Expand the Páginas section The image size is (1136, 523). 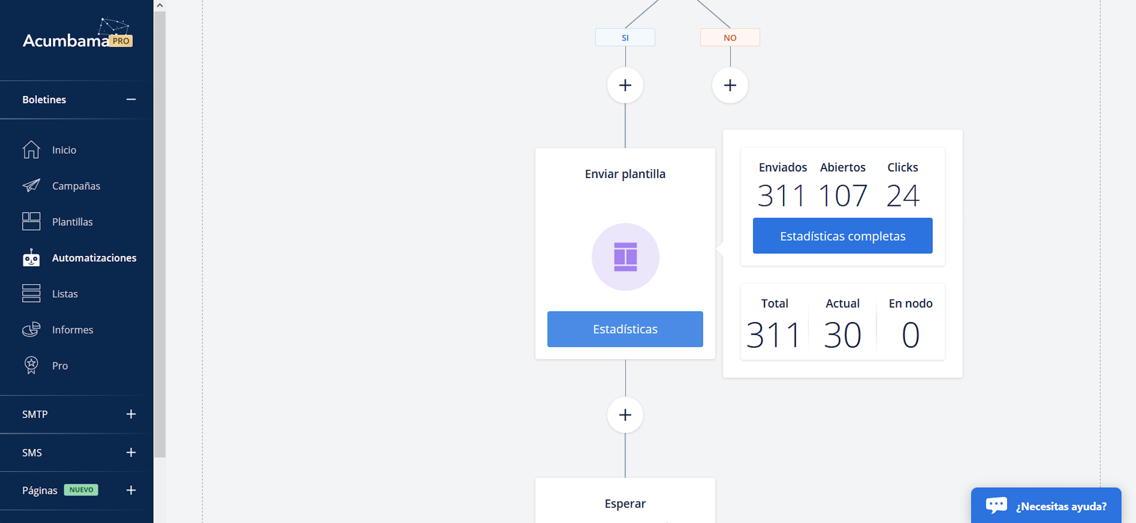point(131,490)
